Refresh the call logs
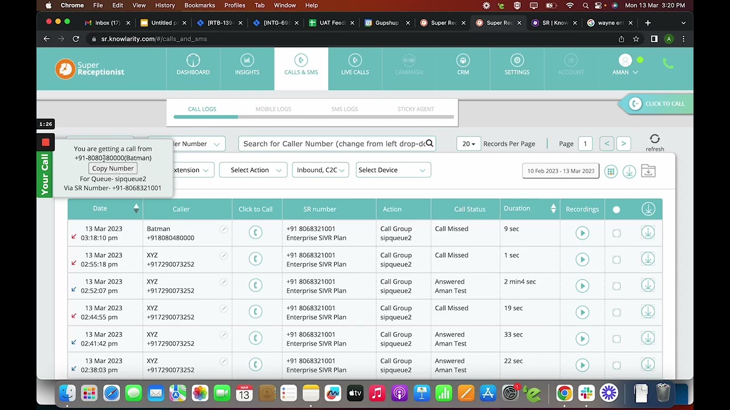Screen dimensions: 730x410 tap(655, 142)
